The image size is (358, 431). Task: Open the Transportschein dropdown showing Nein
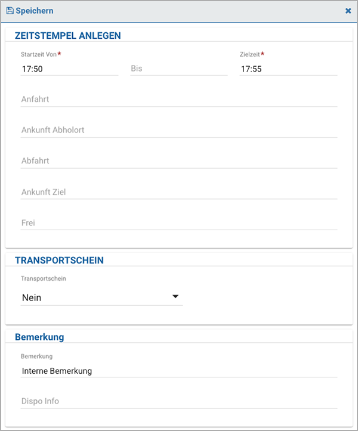tap(101, 297)
